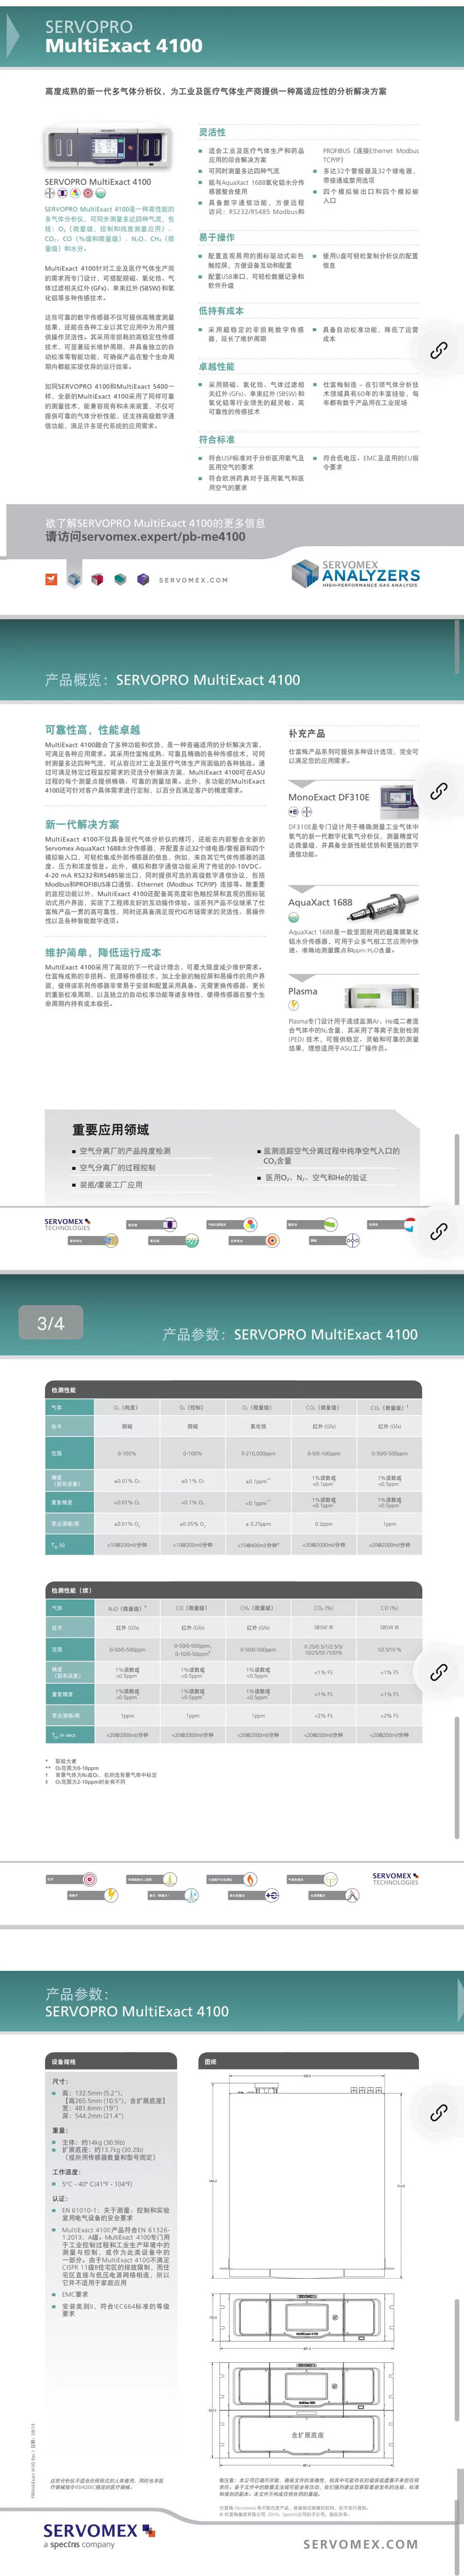Click the teal cube icon in the footer
This screenshot has width=464, height=2576.
(120, 579)
